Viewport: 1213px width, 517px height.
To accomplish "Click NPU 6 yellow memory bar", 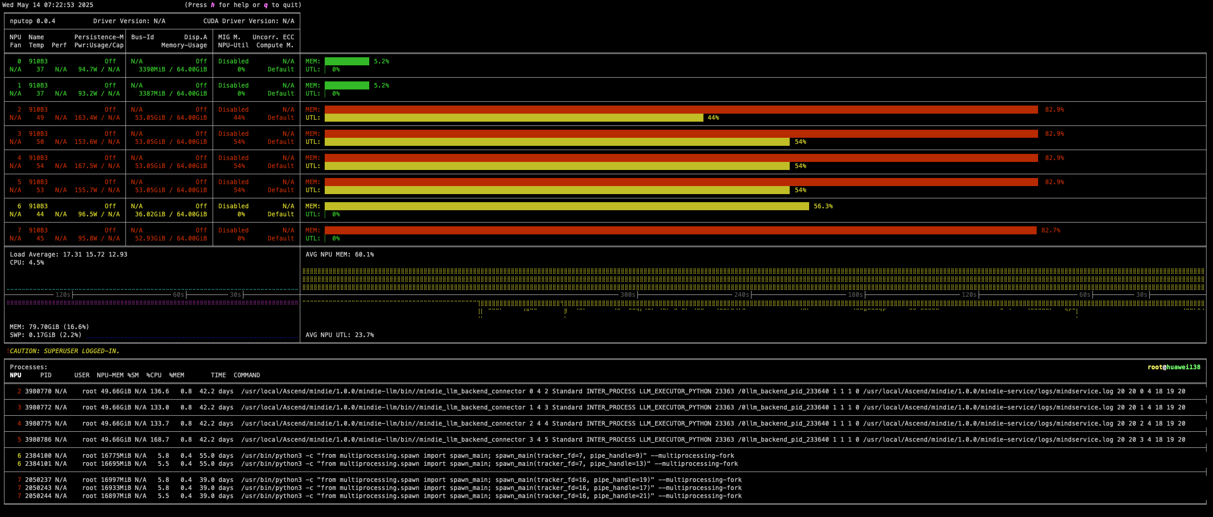I will coord(566,206).
